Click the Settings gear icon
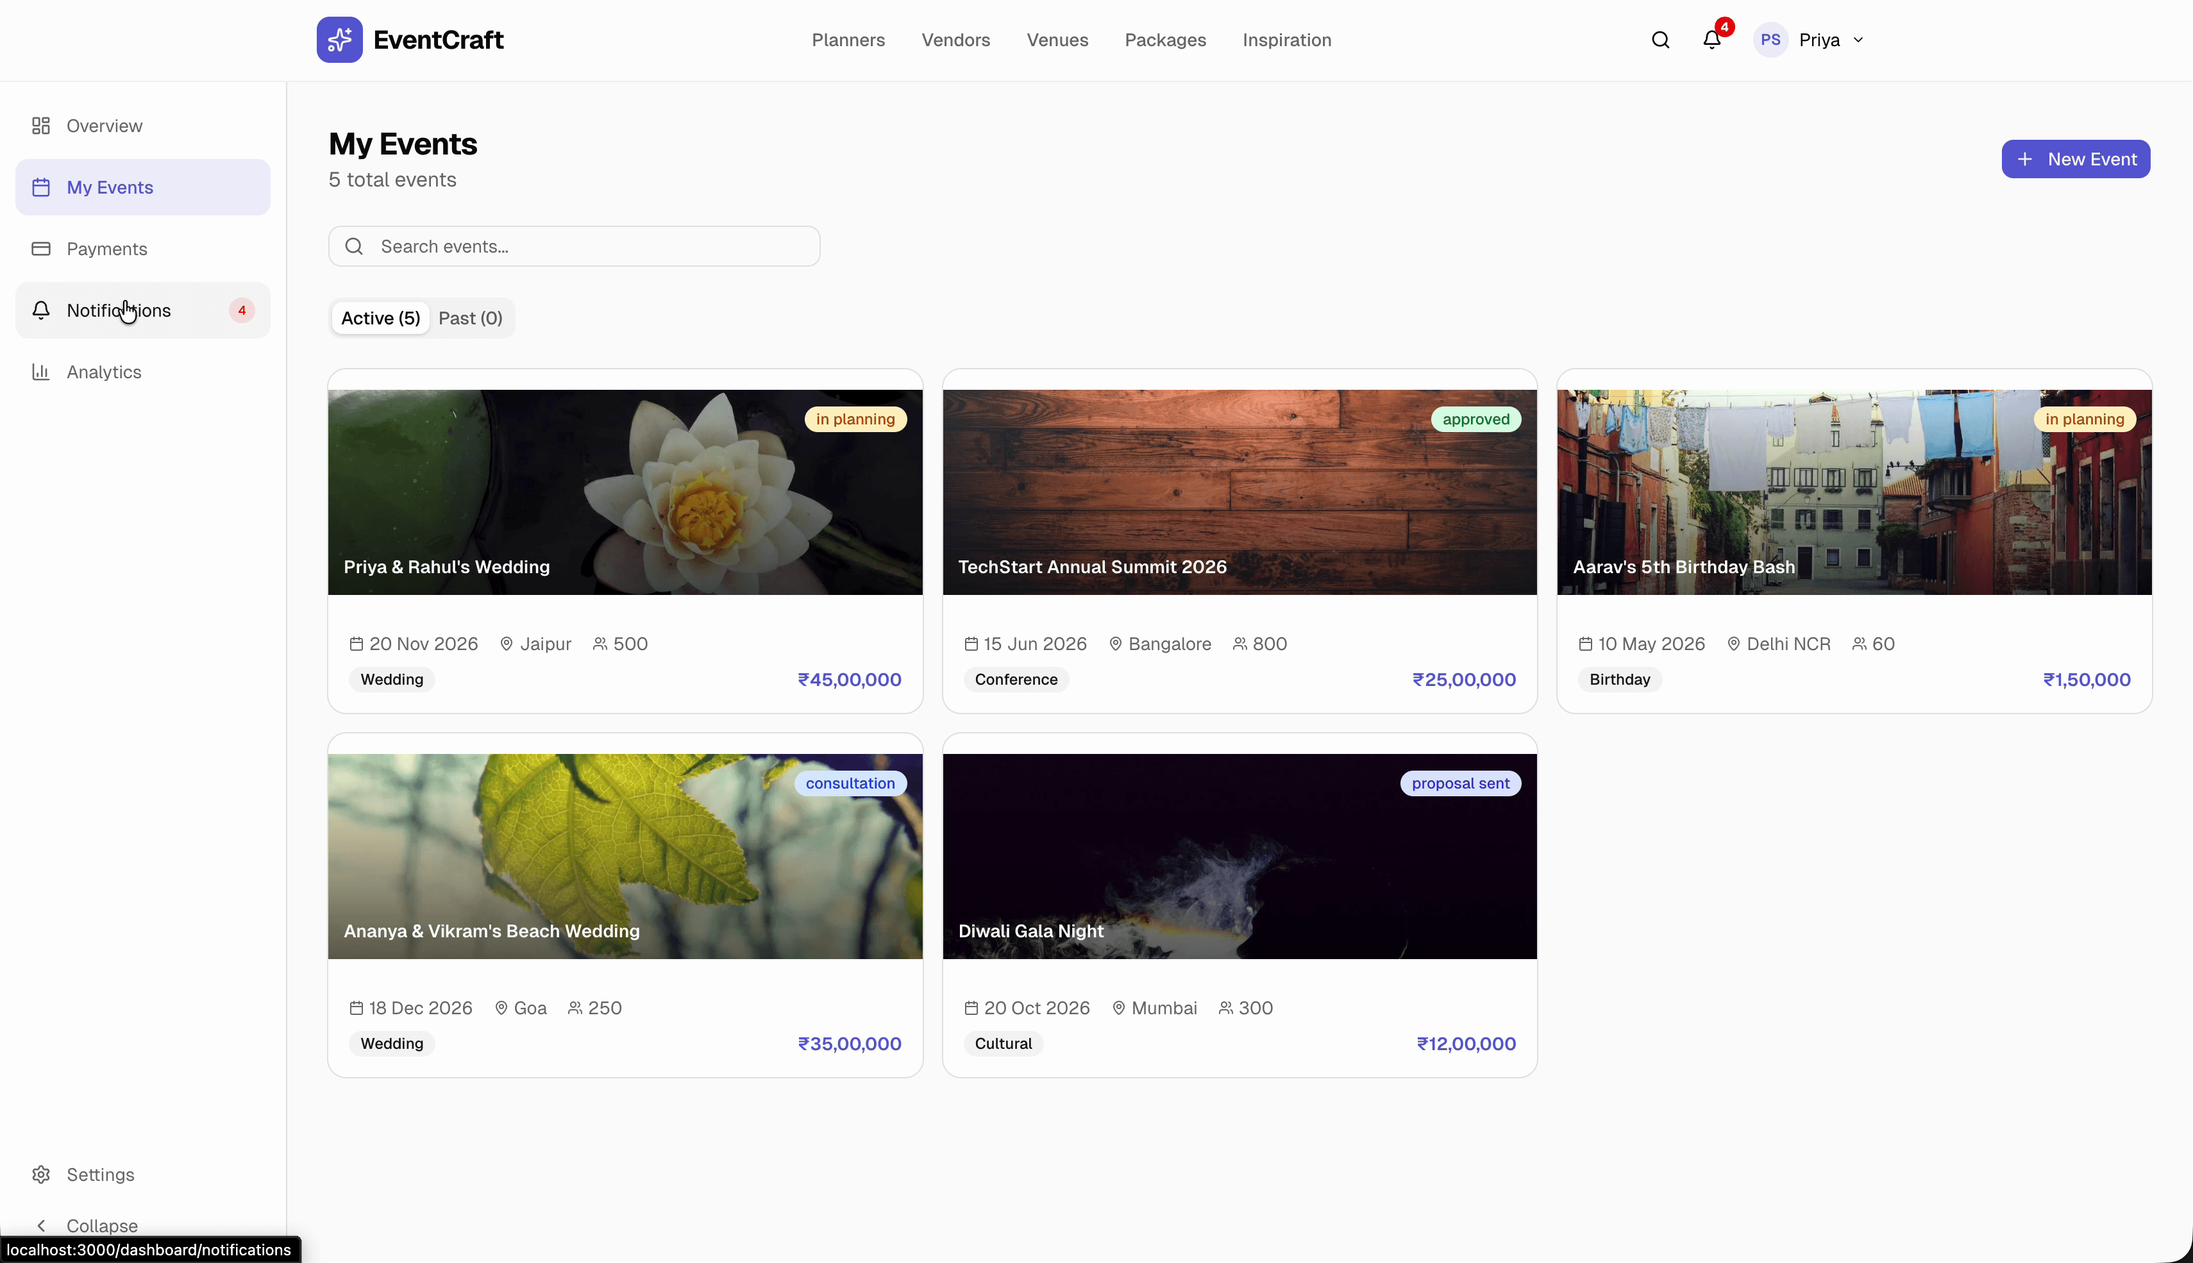The image size is (2193, 1263). point(40,1174)
